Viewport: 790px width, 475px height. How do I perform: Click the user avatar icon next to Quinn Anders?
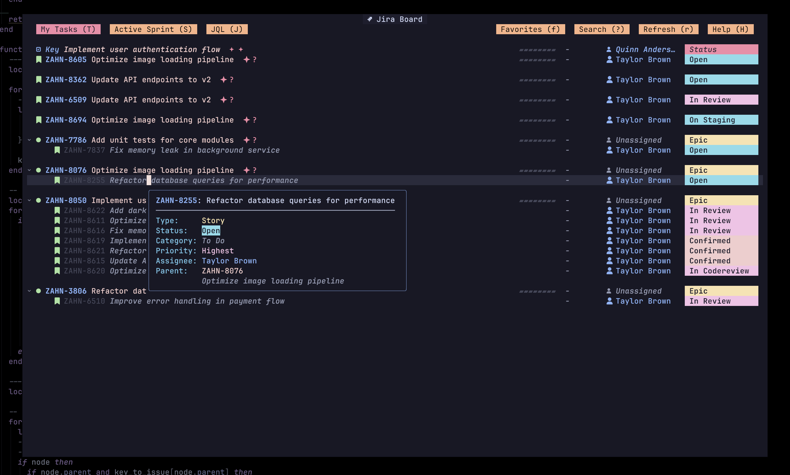(609, 50)
